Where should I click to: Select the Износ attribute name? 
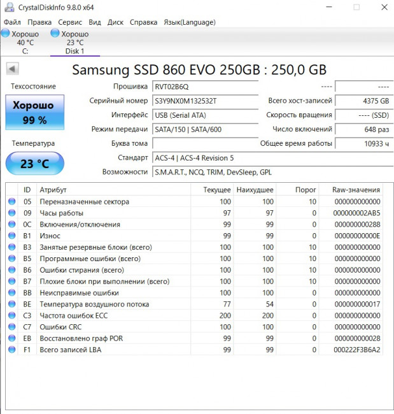pyautogui.click(x=50, y=236)
